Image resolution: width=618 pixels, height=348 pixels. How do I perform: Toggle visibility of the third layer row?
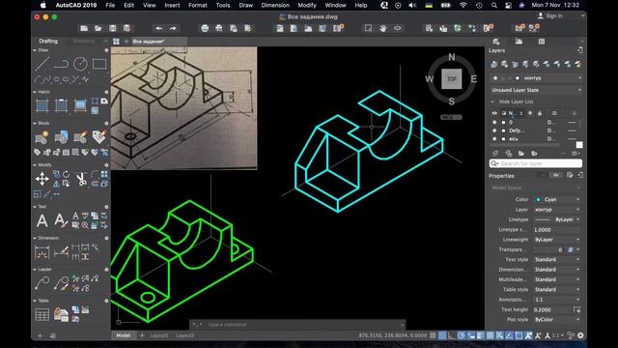[494, 139]
